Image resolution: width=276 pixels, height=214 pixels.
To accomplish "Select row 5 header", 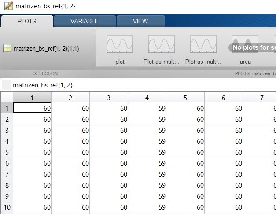I will 7,152.
